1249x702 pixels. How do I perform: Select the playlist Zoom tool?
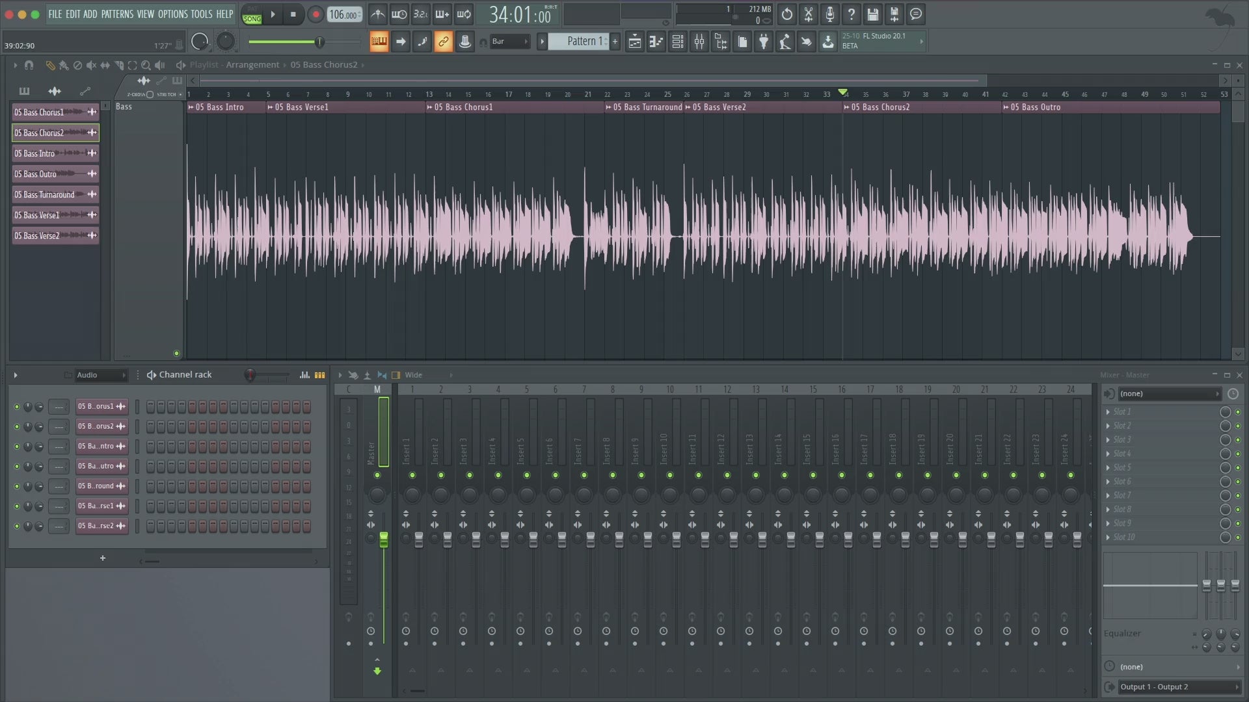[x=146, y=65]
